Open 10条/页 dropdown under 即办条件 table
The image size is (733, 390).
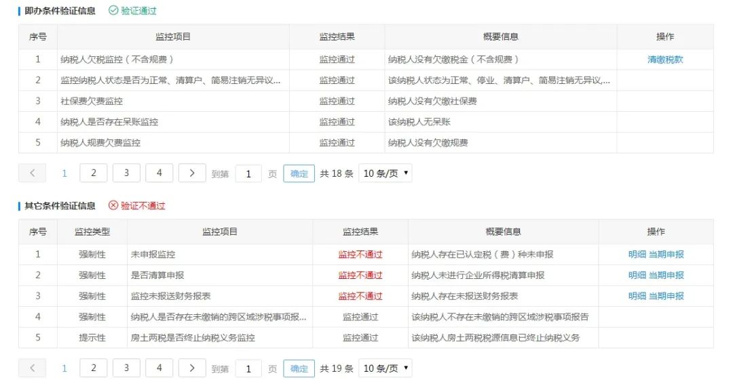coord(386,173)
